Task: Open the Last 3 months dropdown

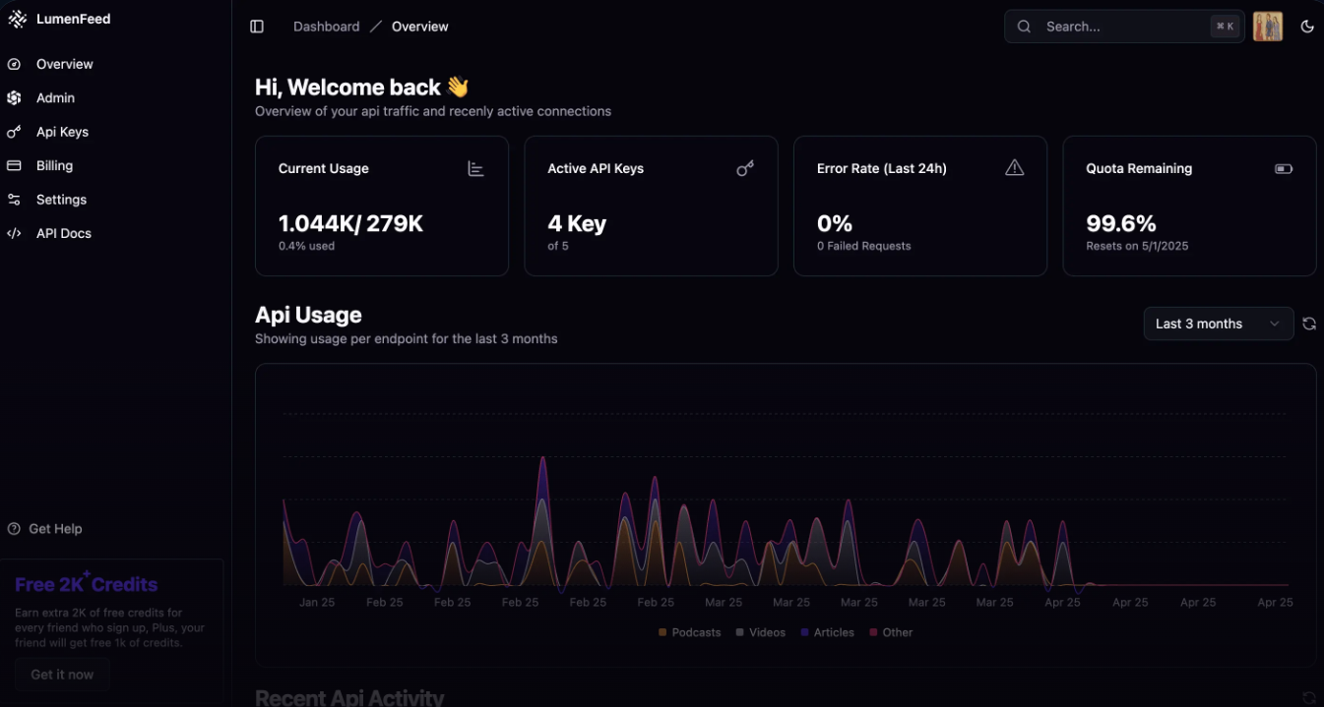Action: 1219,324
